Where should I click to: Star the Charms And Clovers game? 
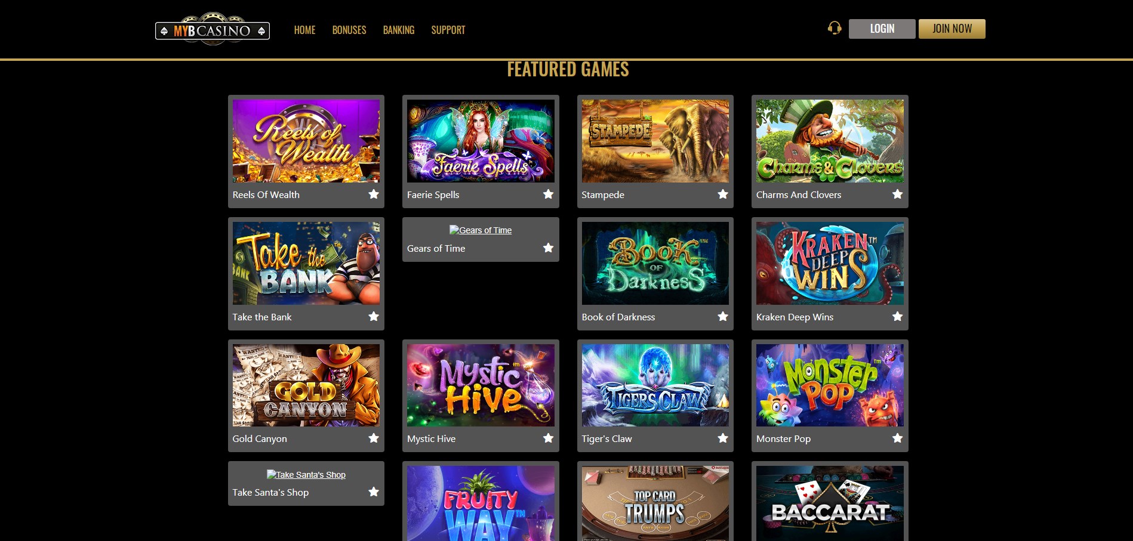click(897, 194)
